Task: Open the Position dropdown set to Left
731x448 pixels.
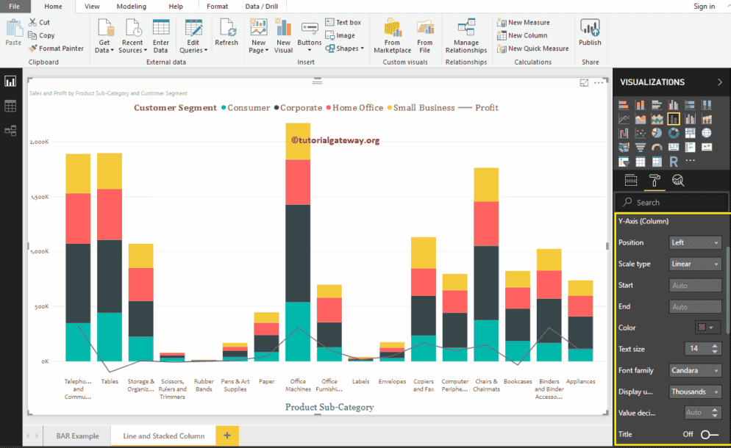Action: [695, 242]
